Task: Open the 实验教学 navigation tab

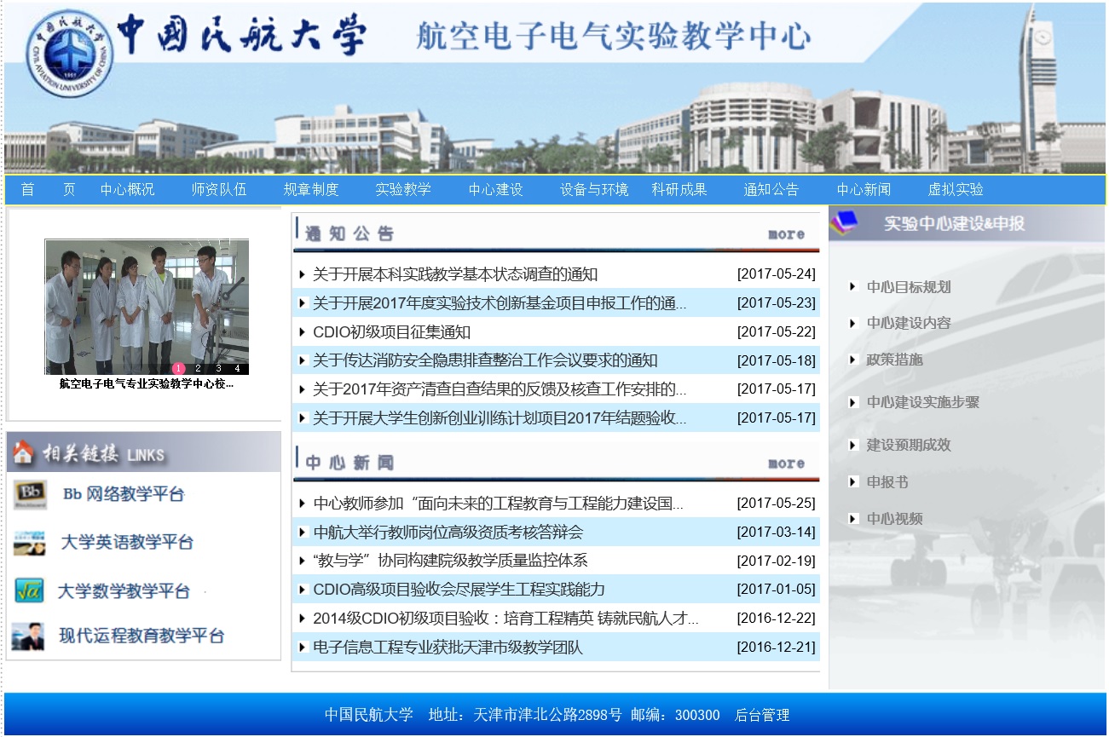Action: 403,189
